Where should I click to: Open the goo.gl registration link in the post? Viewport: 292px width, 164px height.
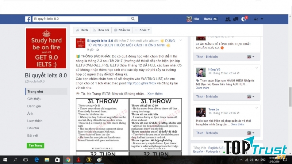pos(138,83)
